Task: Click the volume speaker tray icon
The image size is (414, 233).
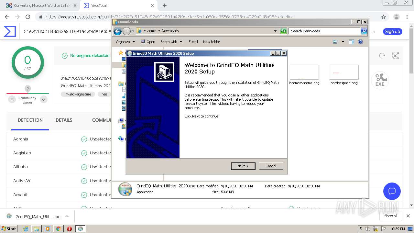Action: coord(368,229)
